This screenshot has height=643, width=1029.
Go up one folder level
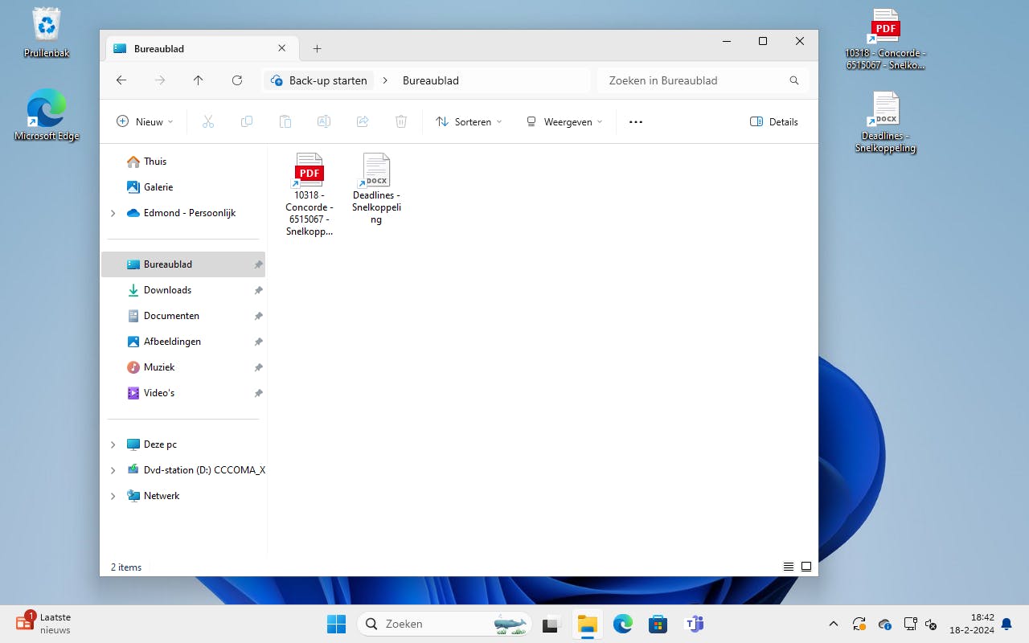tap(199, 80)
